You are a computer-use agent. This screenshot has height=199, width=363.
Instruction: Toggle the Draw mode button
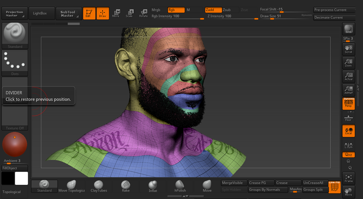103,13
